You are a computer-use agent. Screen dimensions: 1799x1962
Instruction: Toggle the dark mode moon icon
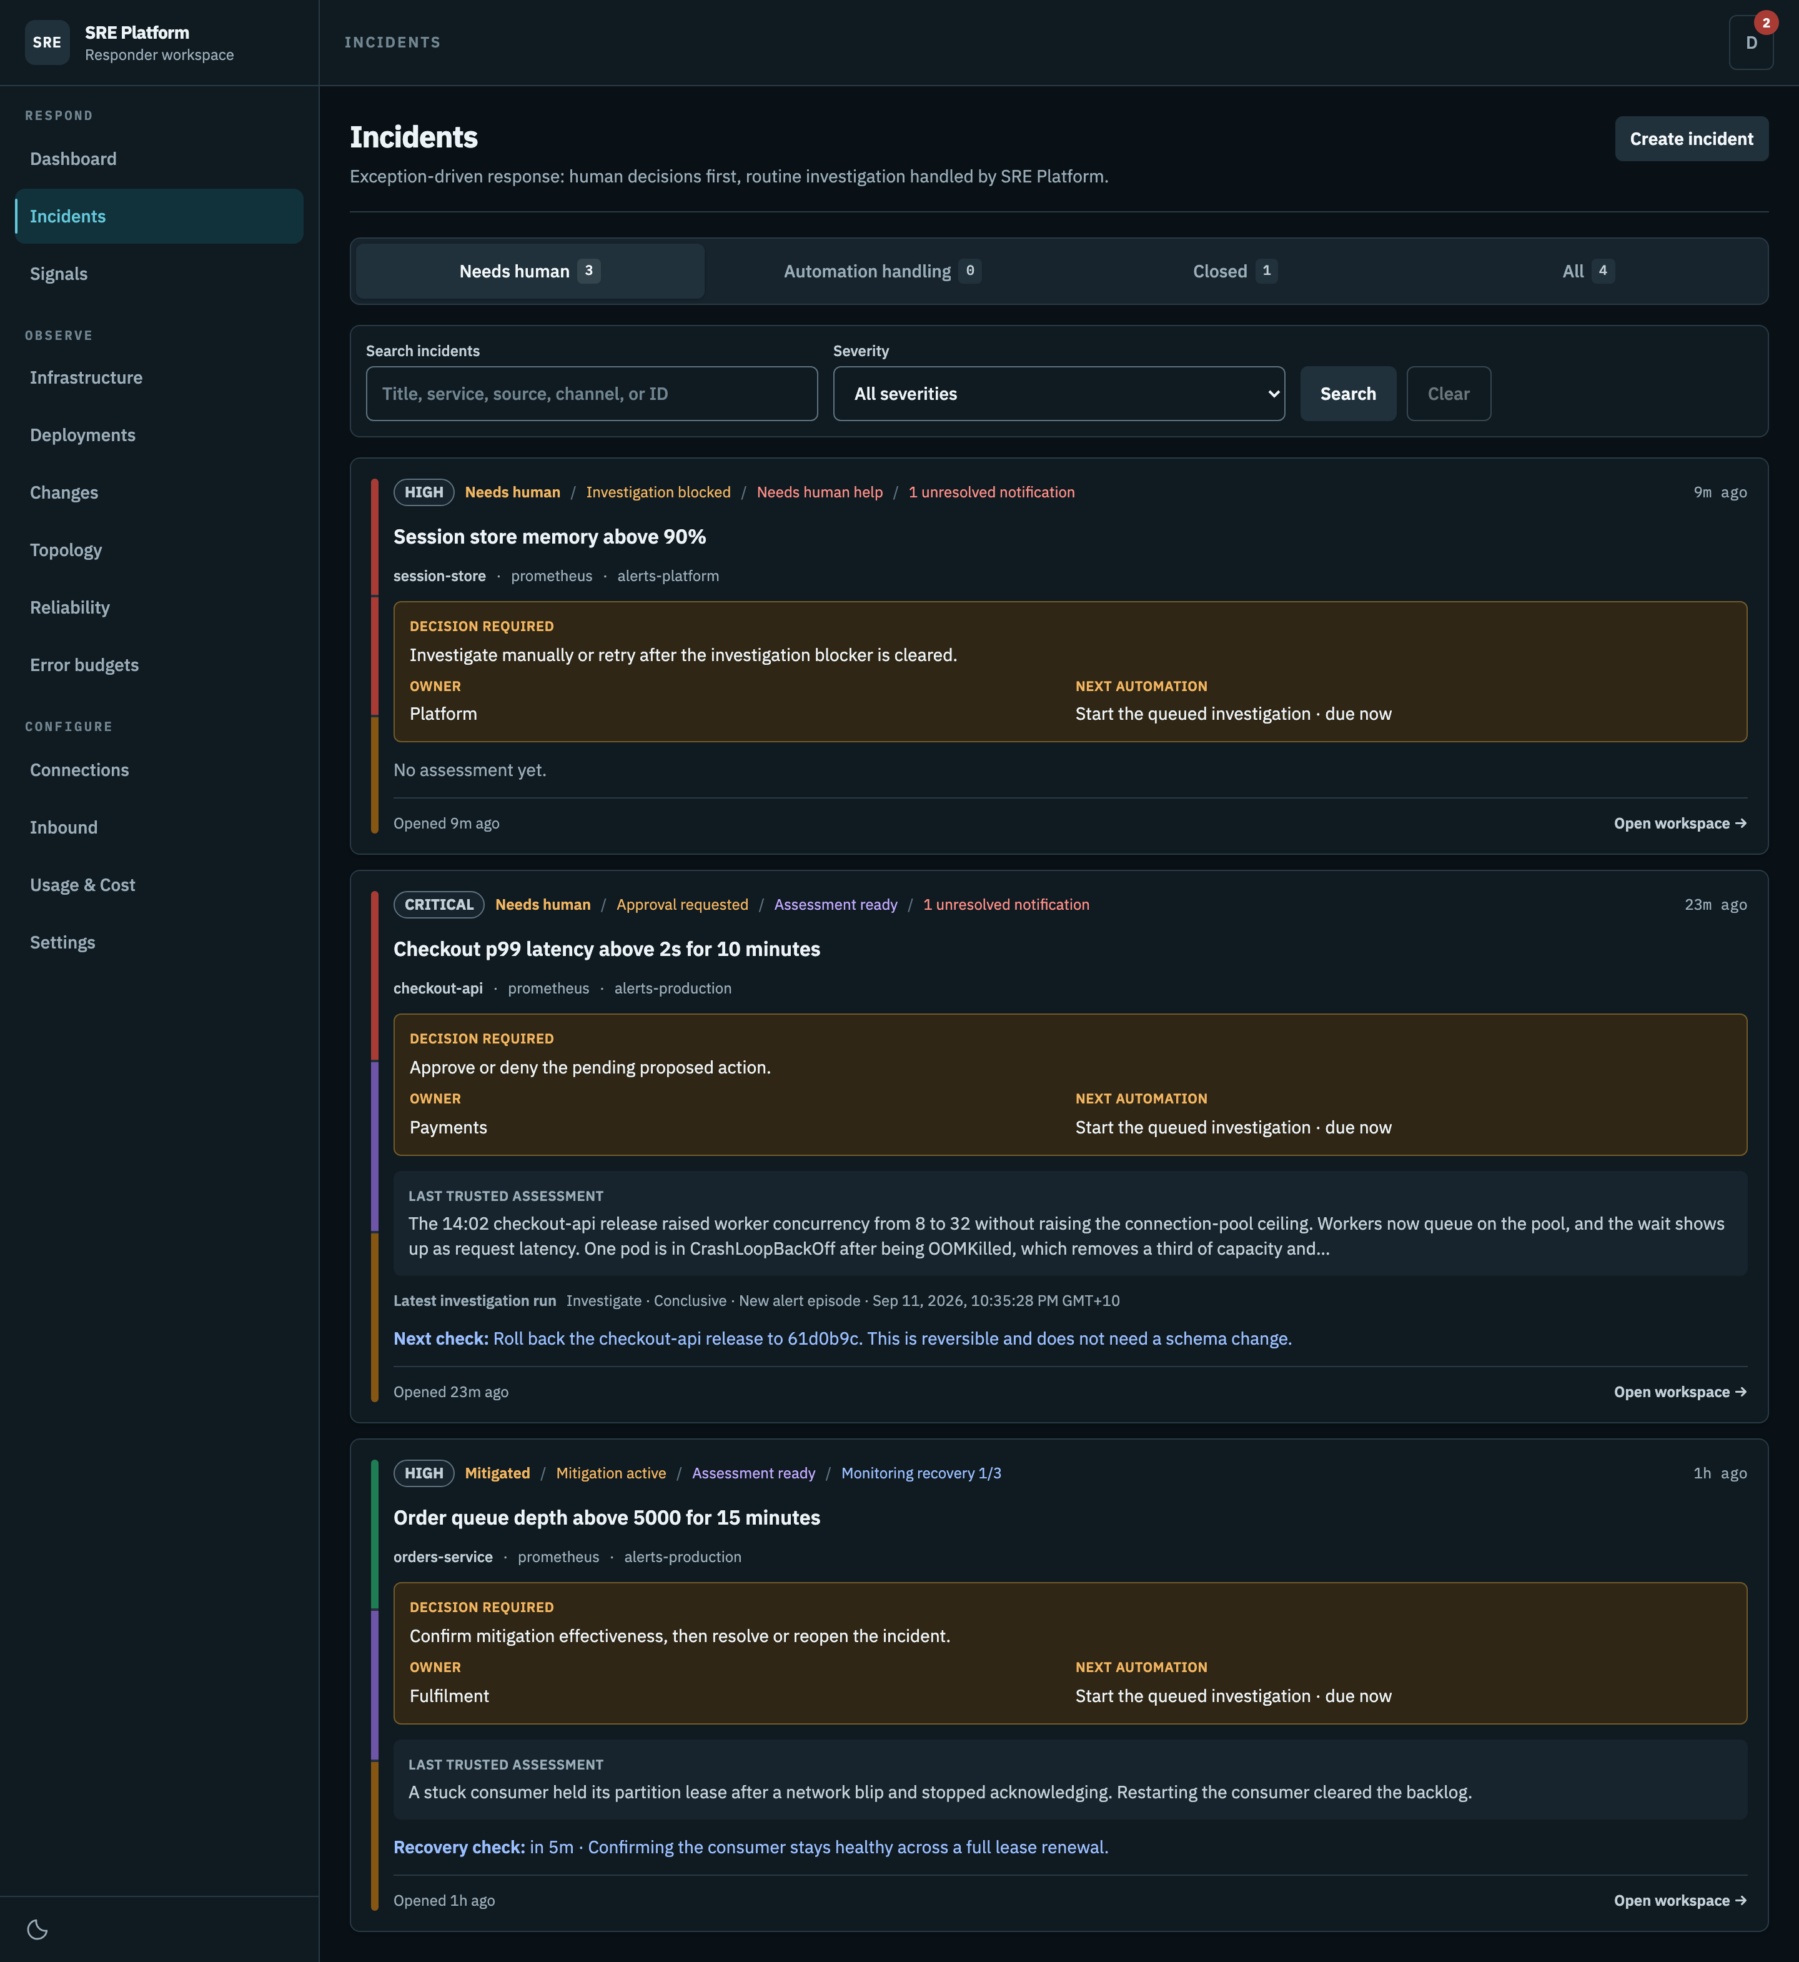tap(38, 1929)
